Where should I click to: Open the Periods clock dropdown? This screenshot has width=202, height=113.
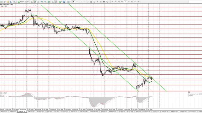tap(64, 2)
